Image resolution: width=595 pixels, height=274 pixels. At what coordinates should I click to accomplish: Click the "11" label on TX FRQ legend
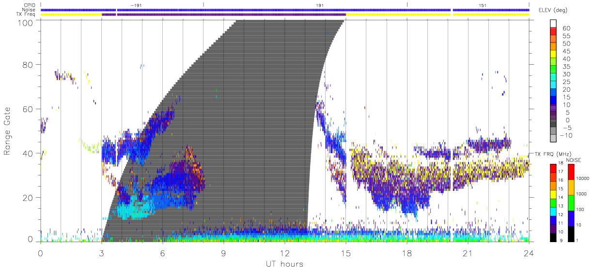561,223
